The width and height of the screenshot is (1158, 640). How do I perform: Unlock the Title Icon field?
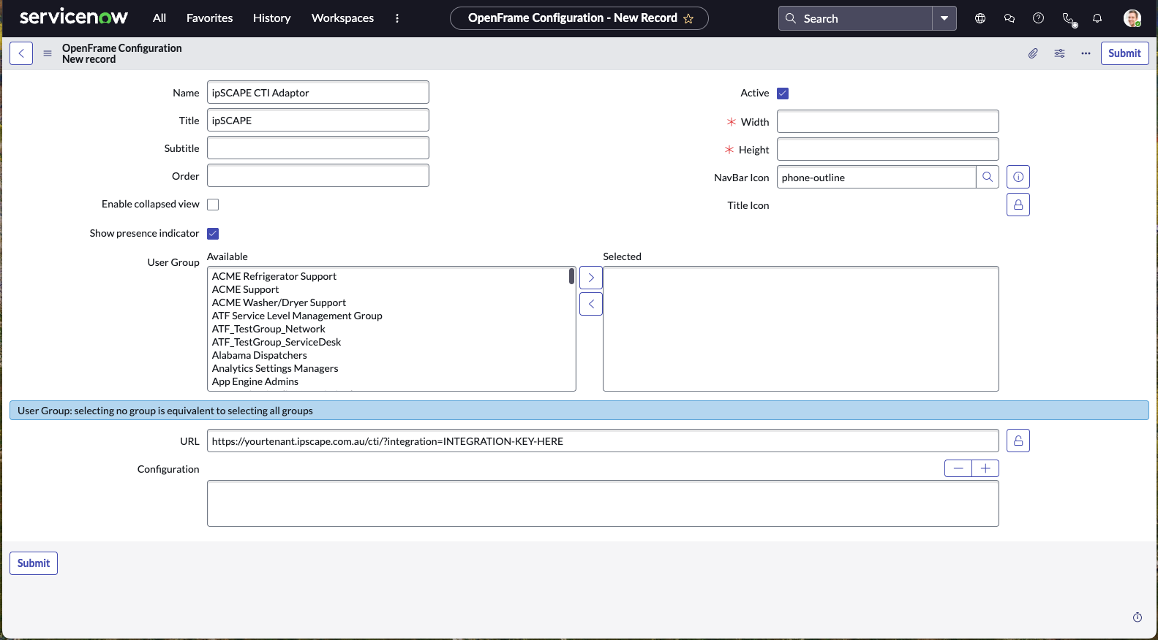[x=1018, y=205]
